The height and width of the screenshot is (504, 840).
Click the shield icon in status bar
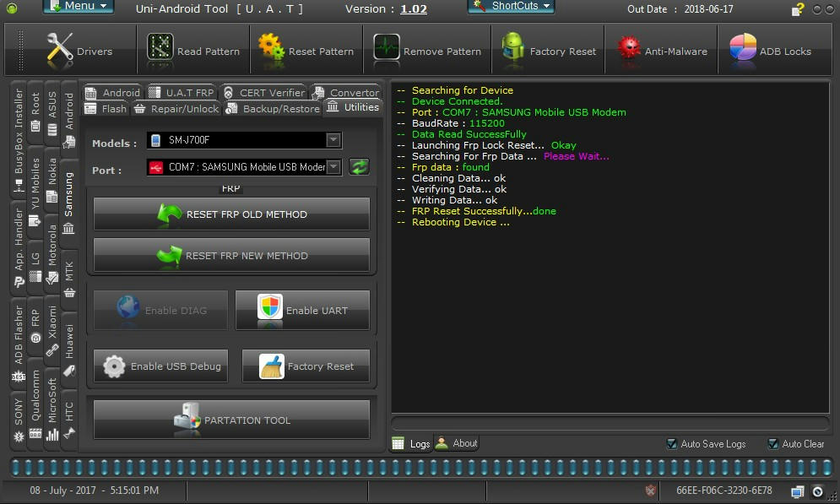pos(650,490)
